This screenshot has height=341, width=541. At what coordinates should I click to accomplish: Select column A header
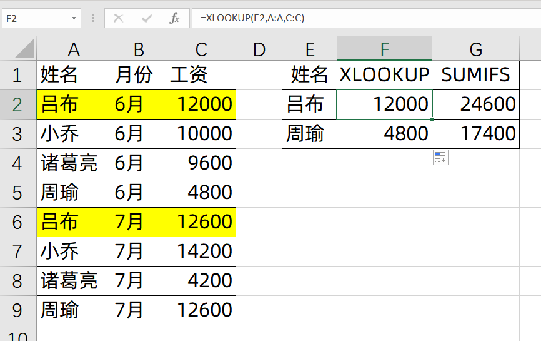tap(74, 49)
